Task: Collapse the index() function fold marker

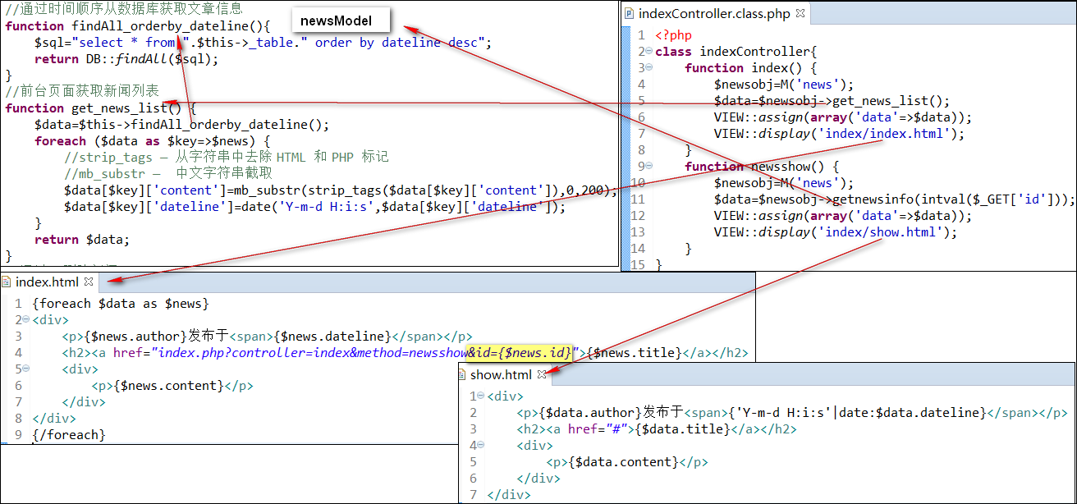Action: click(x=648, y=68)
